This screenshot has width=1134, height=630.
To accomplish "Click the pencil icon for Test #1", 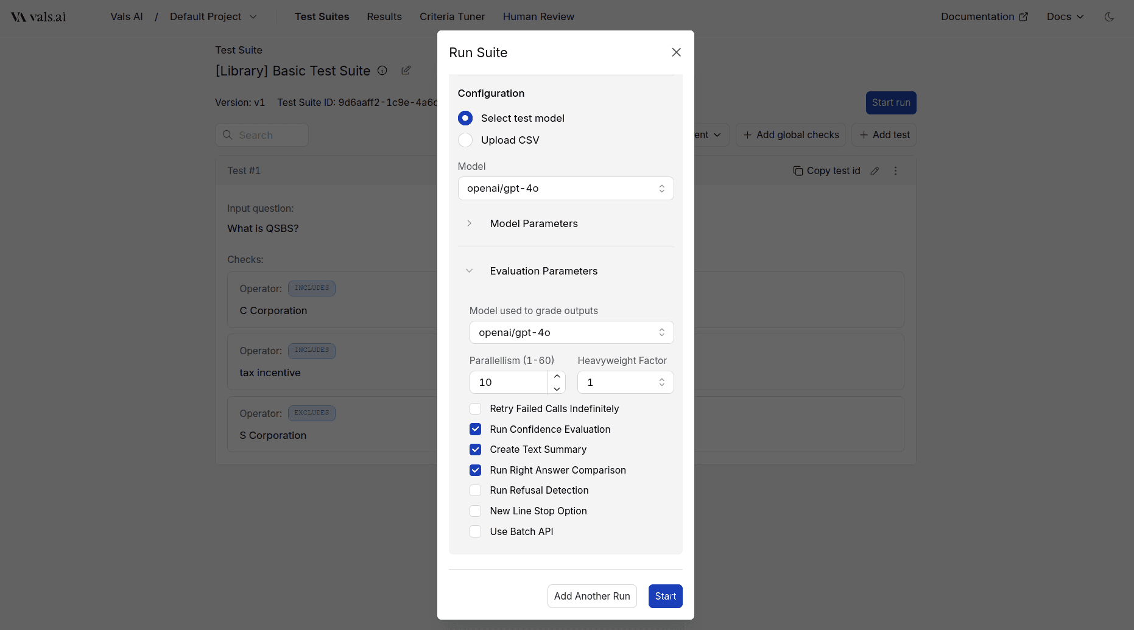I will (875, 171).
